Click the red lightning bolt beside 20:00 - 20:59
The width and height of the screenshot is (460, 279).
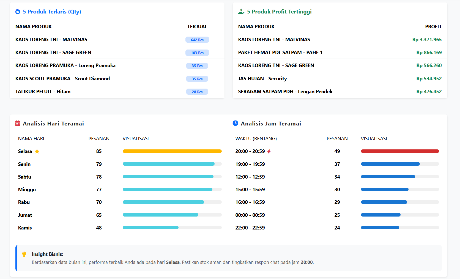pyautogui.click(x=269, y=151)
